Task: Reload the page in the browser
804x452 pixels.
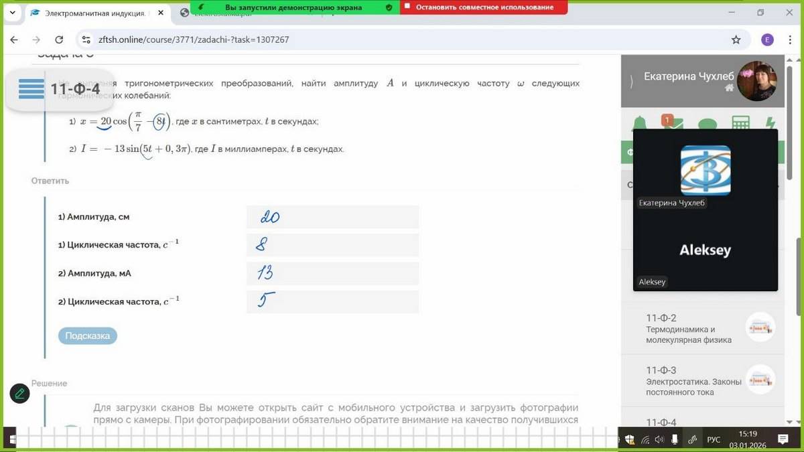Action: pyautogui.click(x=59, y=40)
